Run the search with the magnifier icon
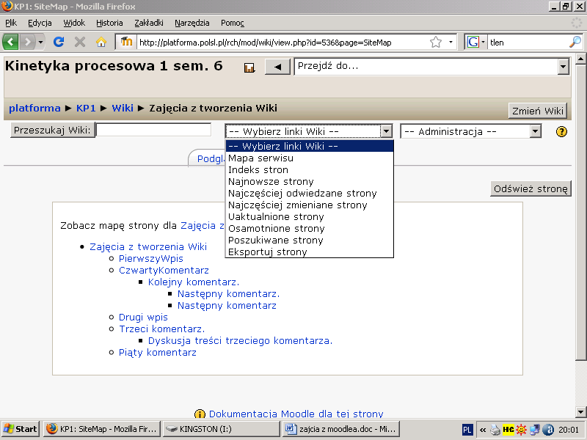The width and height of the screenshot is (587, 440). coord(575,42)
